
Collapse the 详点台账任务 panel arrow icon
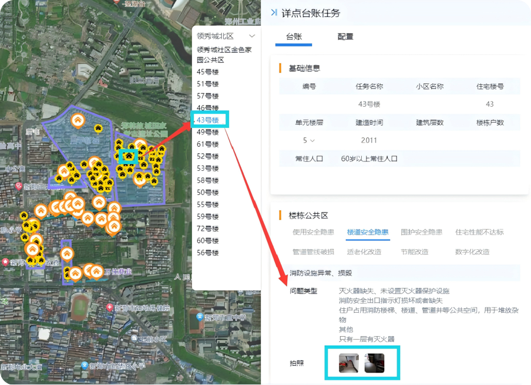274,13
